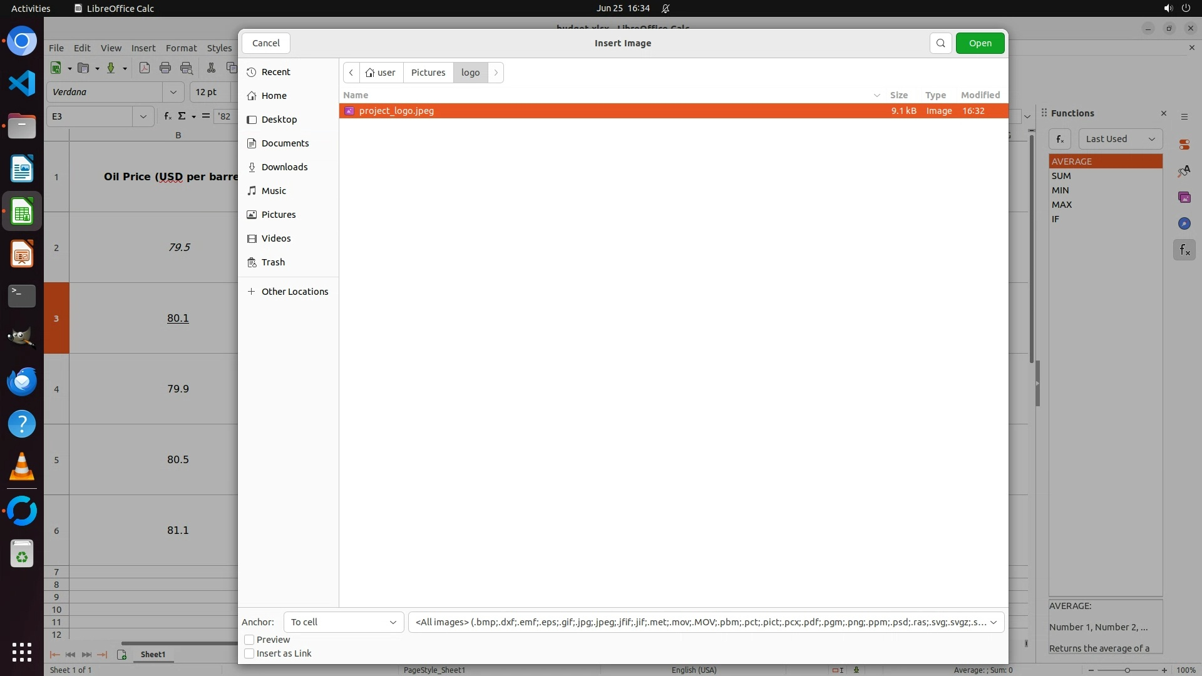The image size is (1202, 676).
Task: Open the Insert menu
Action: (x=143, y=48)
